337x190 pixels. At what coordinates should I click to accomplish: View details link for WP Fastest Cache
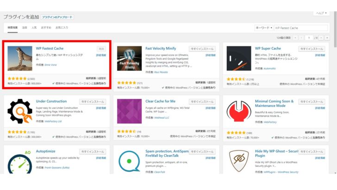[101, 55]
